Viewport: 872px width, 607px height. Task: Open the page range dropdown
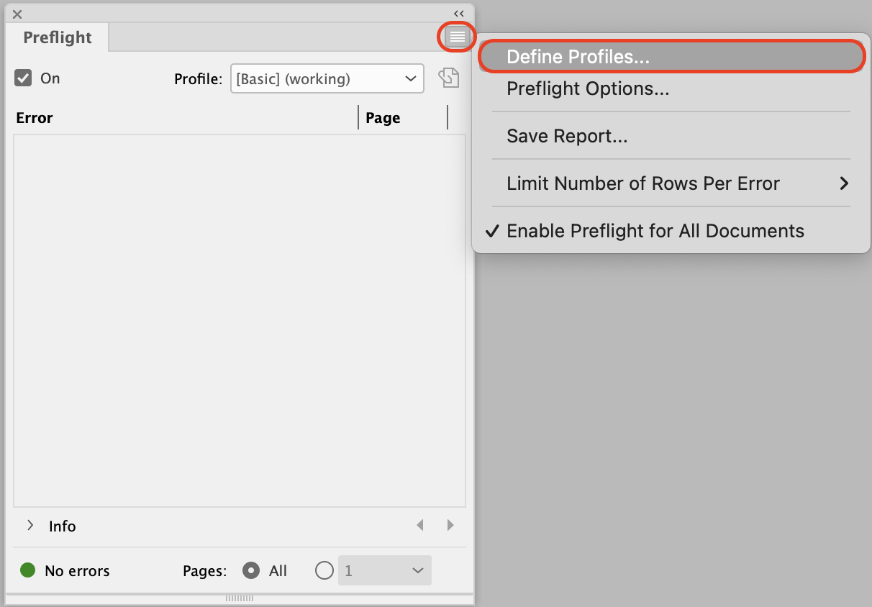(385, 571)
